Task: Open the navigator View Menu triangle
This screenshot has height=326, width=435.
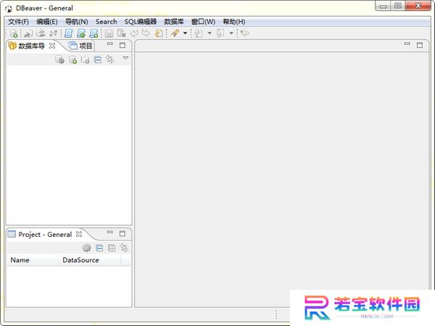Action: 125,58
